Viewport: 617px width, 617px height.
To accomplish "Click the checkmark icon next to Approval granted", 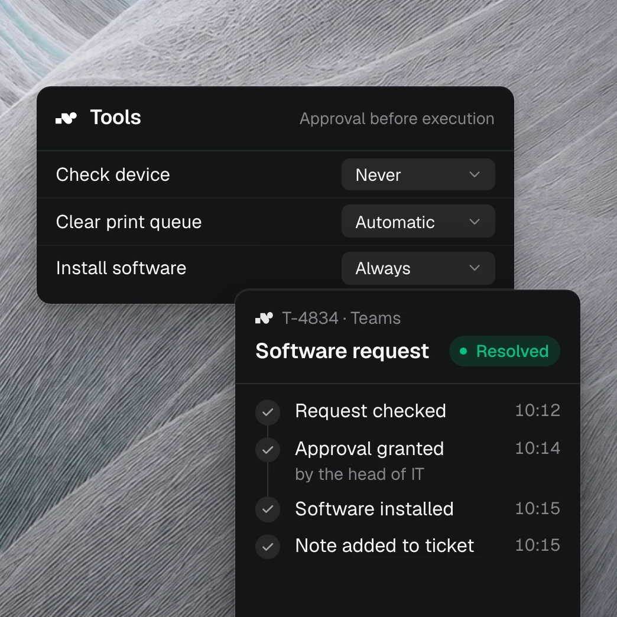I will pos(268,449).
